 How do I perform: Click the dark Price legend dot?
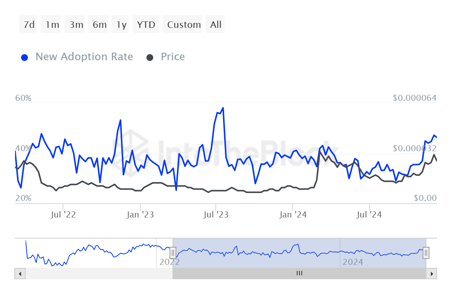(x=150, y=57)
